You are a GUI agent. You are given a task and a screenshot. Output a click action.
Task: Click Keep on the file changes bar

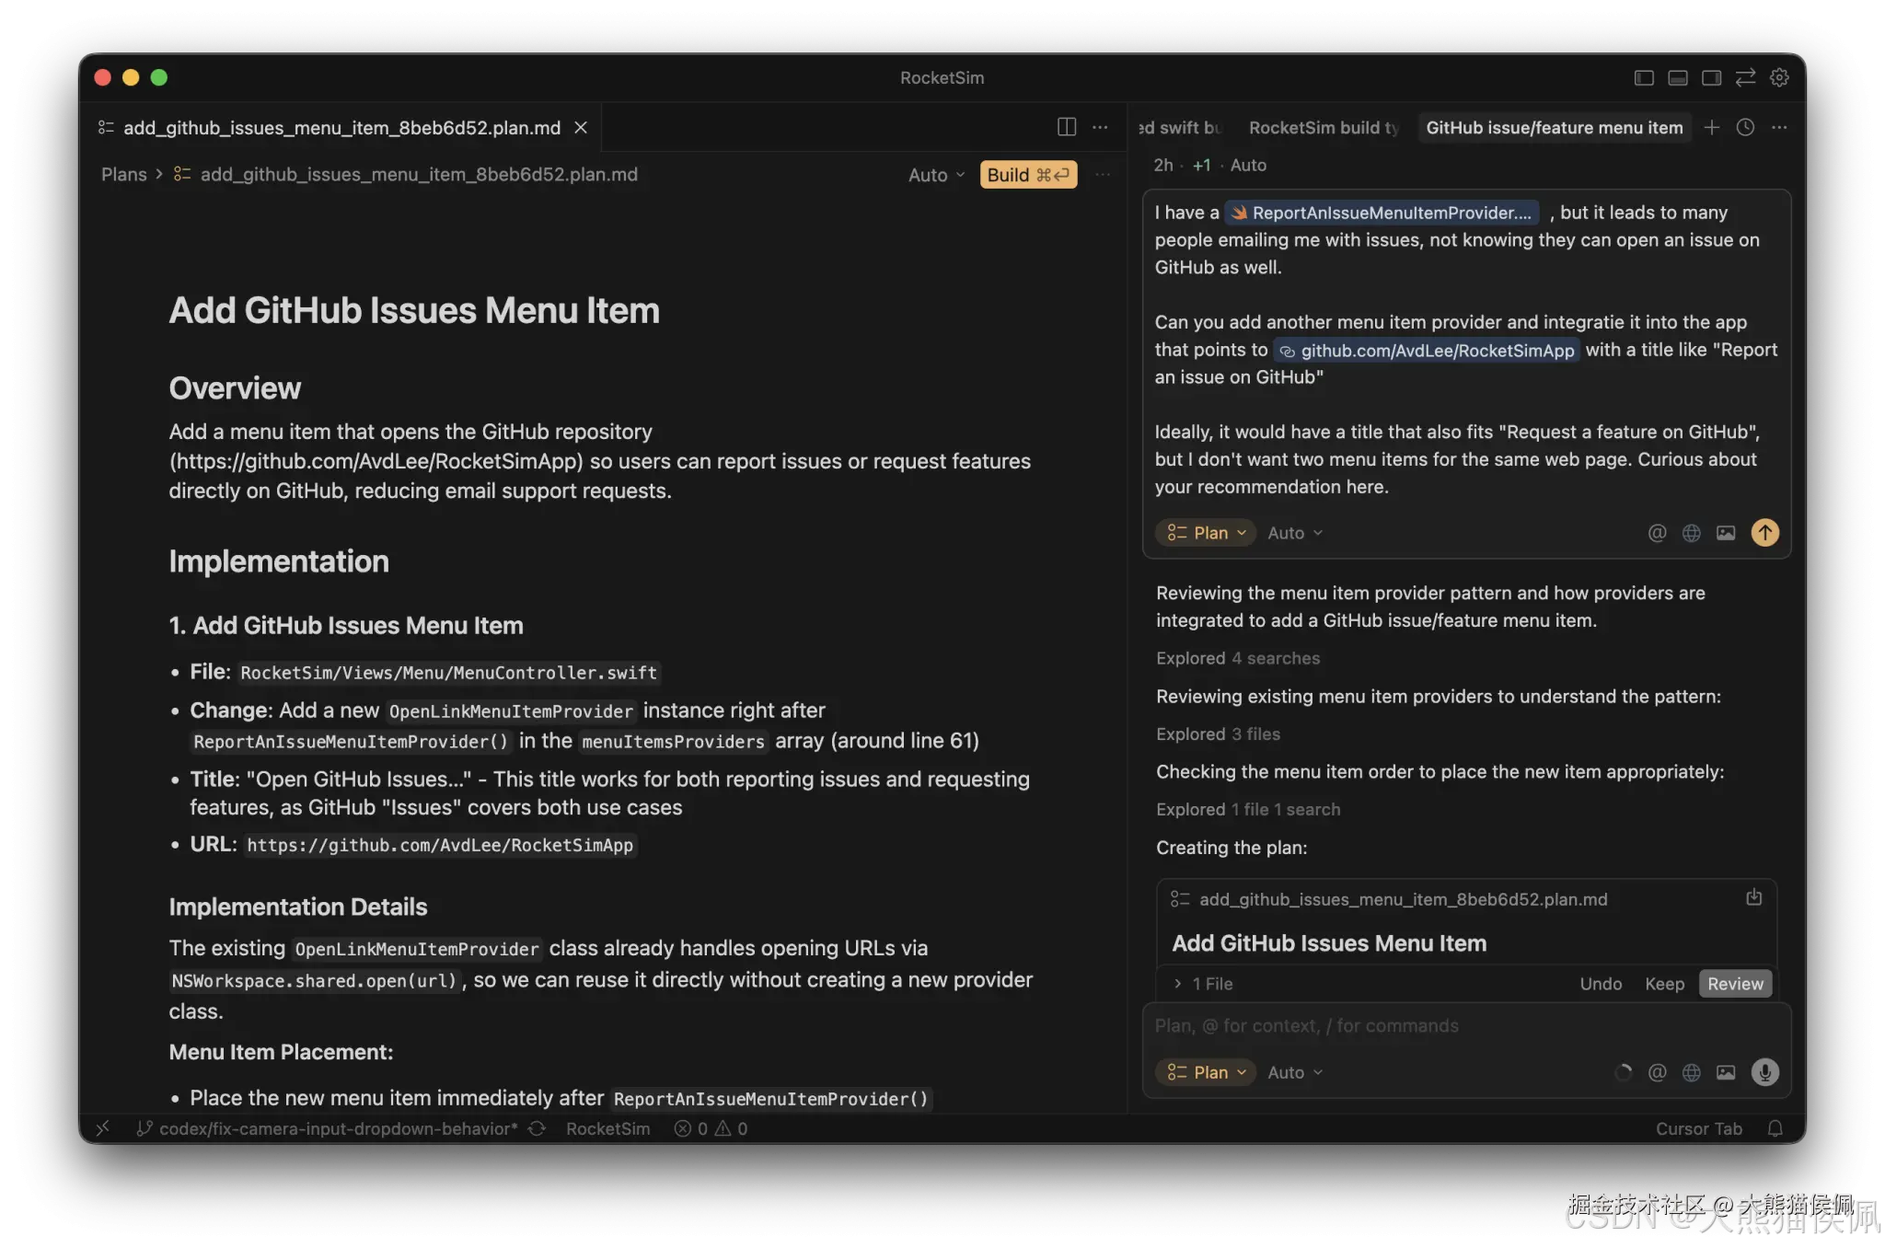[x=1664, y=984]
